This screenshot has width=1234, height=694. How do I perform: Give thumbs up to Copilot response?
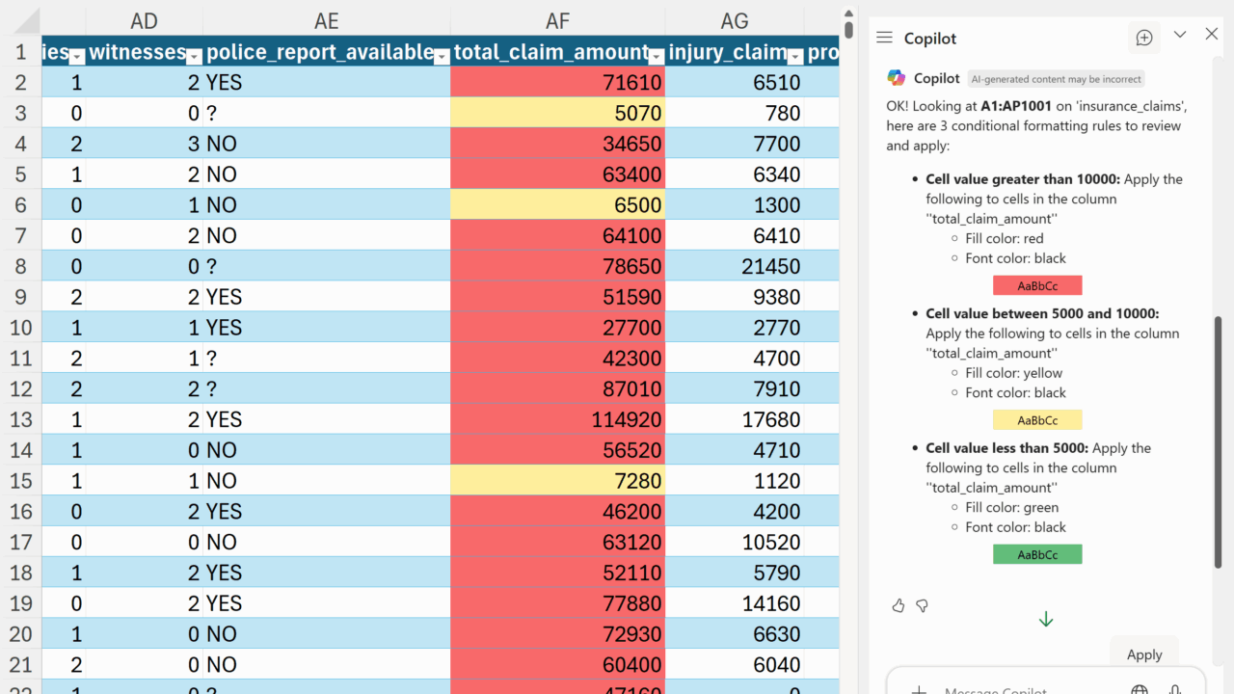coord(899,605)
